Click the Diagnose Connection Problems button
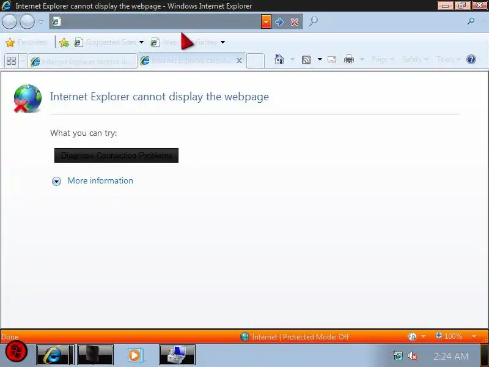Screen dimensions: 489x367 click(x=116, y=155)
